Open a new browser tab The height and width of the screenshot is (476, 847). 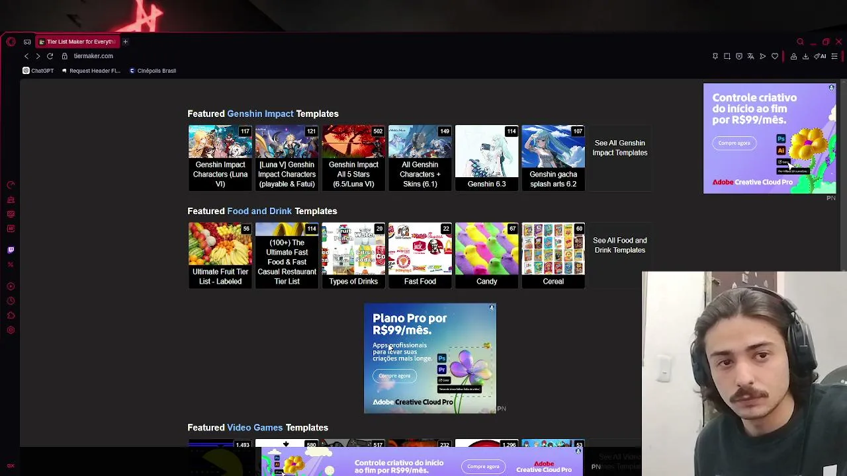[x=125, y=42]
